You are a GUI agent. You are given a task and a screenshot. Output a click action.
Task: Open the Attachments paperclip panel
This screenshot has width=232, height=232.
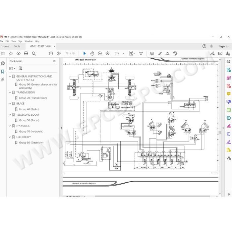click(x=3, y=80)
